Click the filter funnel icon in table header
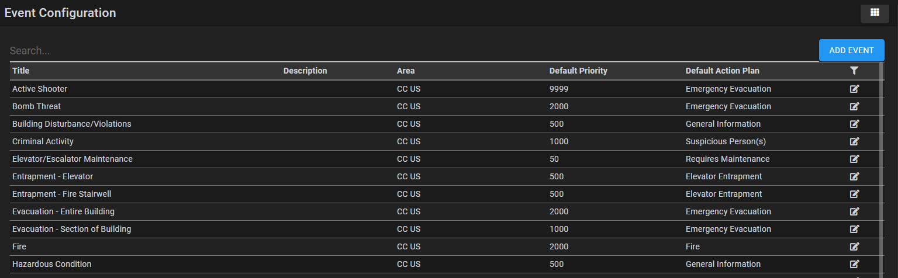 coord(854,71)
